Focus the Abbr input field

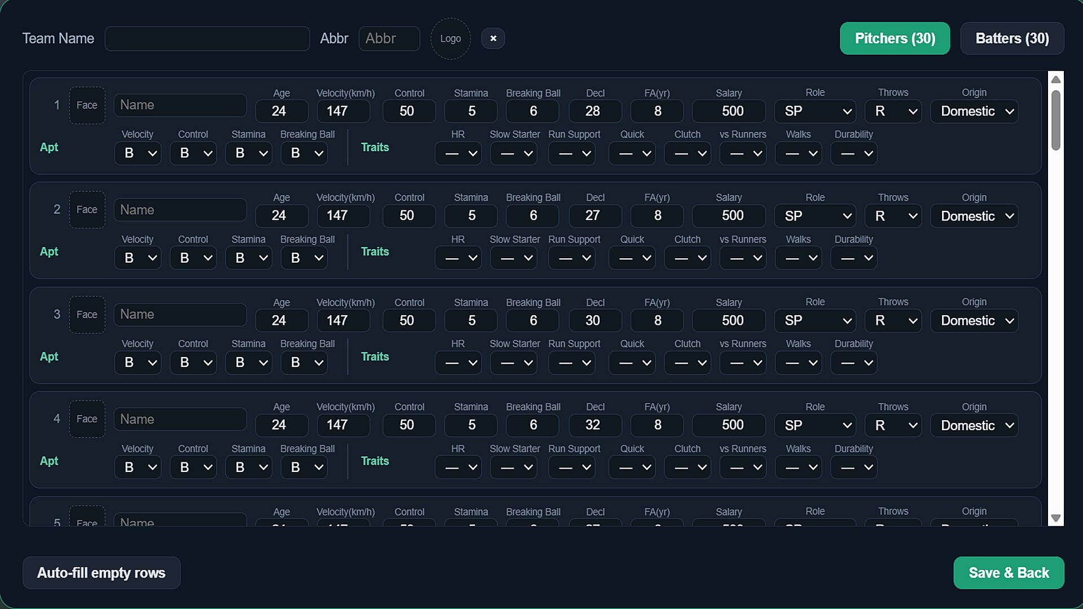(x=389, y=38)
